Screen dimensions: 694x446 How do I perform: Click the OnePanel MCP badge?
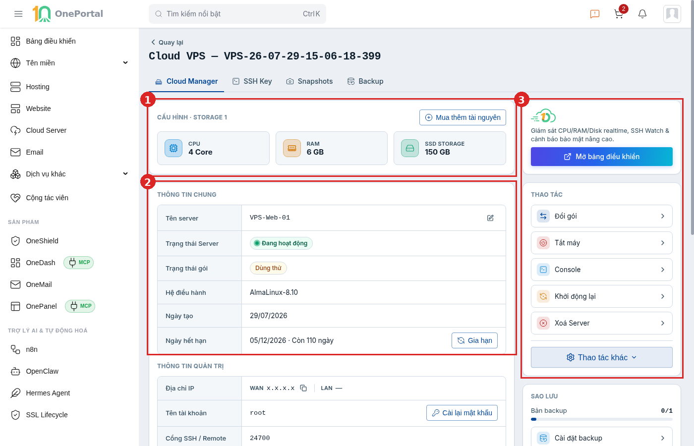coord(80,306)
